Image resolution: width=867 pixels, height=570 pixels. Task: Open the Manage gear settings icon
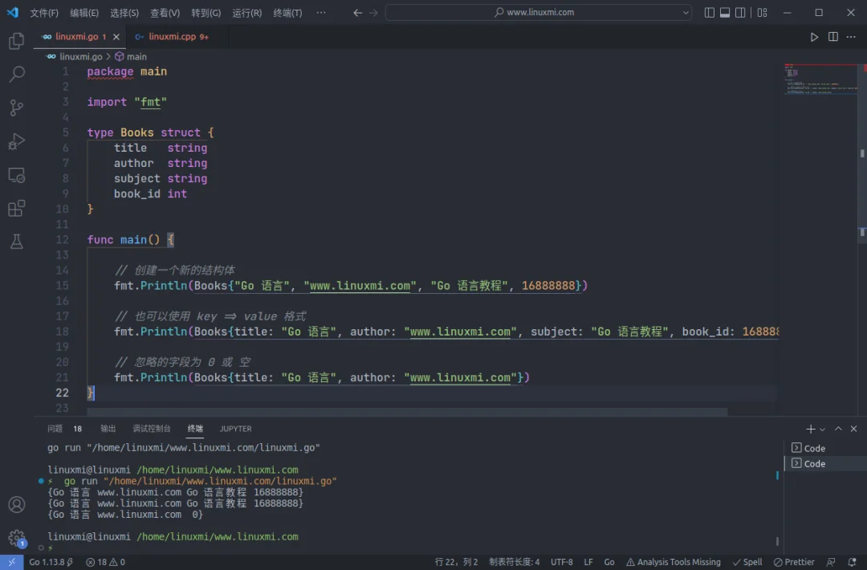click(x=17, y=537)
